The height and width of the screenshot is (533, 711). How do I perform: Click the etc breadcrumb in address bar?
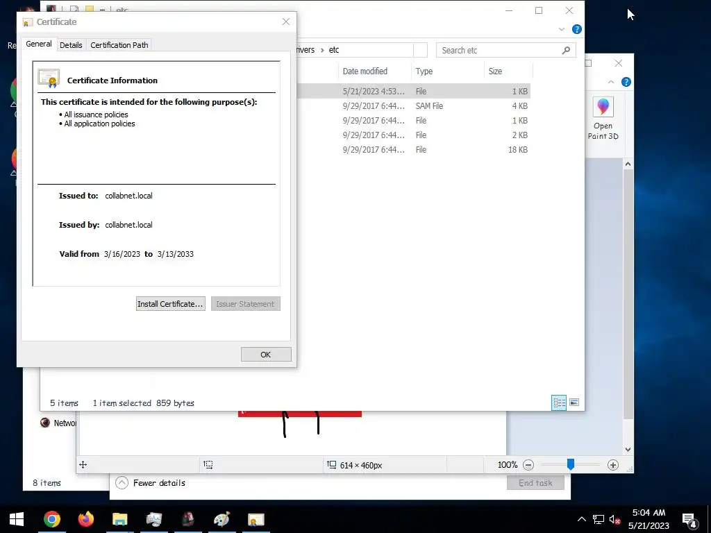[334, 50]
